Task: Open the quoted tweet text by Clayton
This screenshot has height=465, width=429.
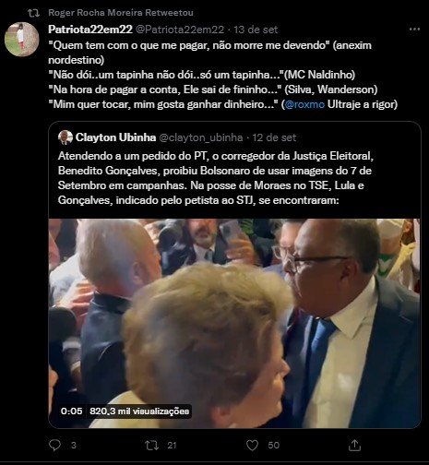Action: 215,178
